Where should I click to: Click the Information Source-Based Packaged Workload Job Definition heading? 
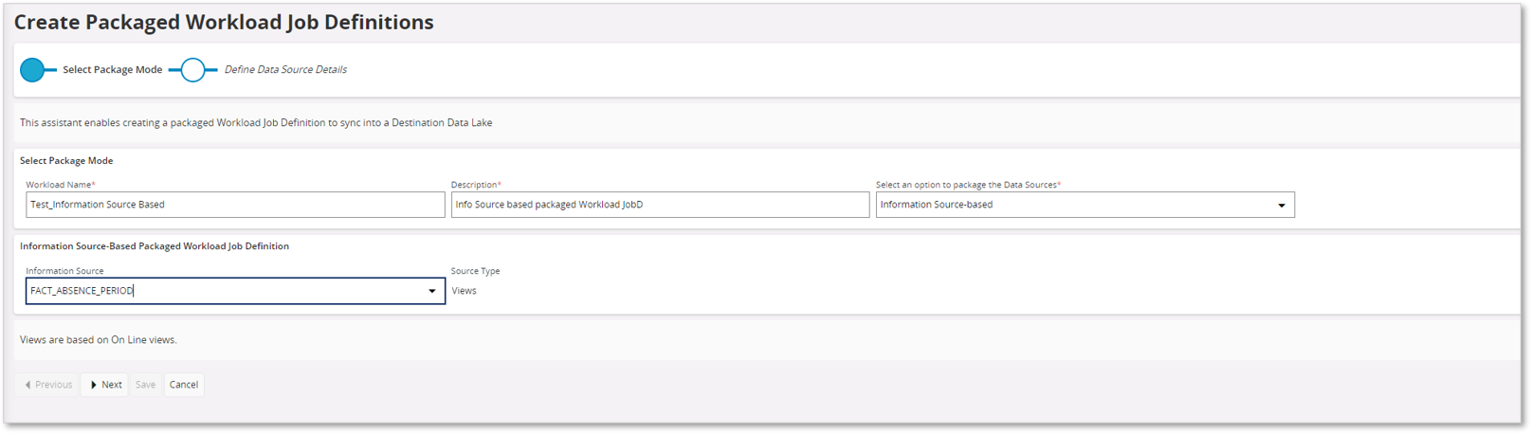point(155,245)
